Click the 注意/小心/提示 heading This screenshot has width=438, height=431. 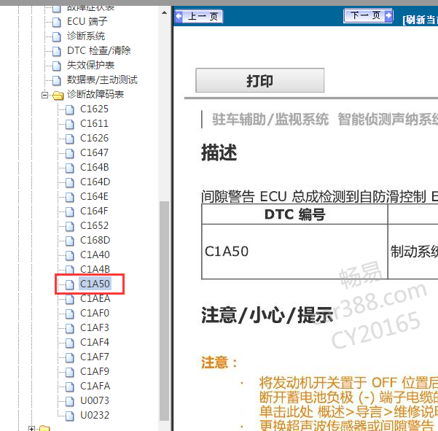(x=267, y=315)
